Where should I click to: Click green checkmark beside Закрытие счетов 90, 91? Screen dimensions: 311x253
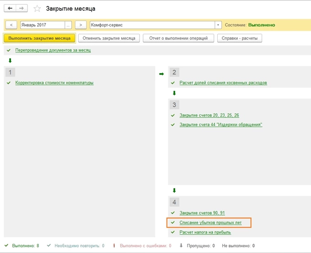click(x=173, y=213)
